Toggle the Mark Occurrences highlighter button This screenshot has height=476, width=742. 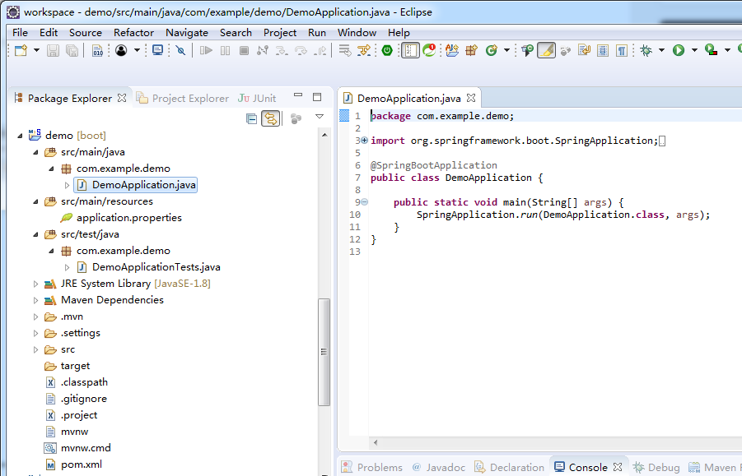click(x=546, y=51)
